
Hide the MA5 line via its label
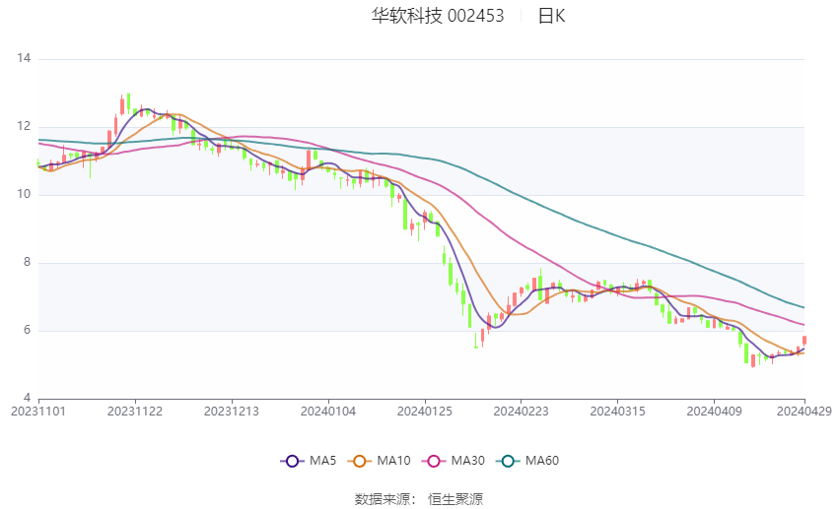pyautogui.click(x=322, y=461)
